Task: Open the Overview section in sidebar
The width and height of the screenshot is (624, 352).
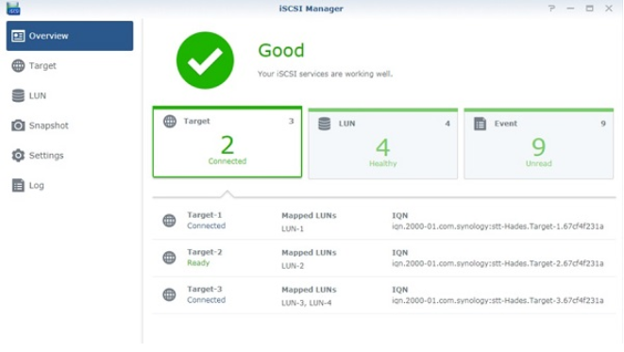Action: (x=70, y=36)
